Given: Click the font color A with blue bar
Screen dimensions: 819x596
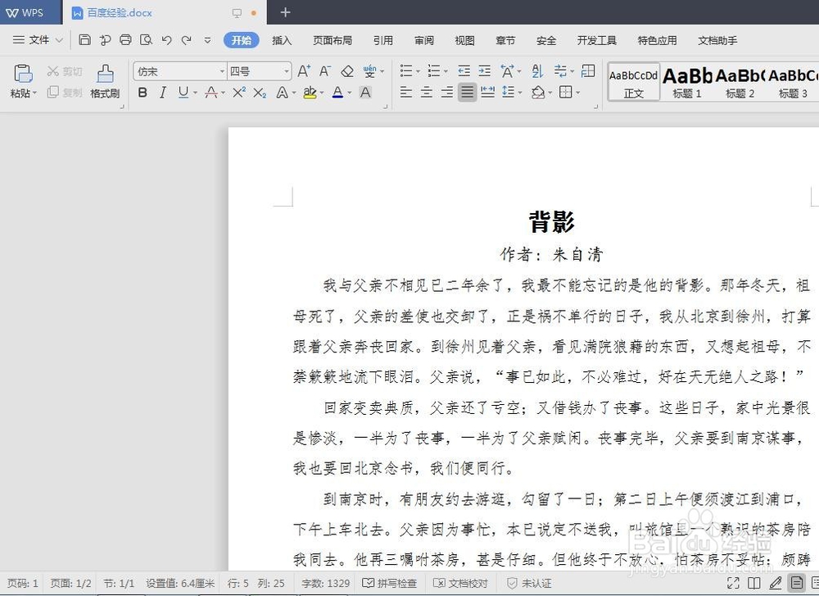Looking at the screenshot, I should click(x=337, y=93).
